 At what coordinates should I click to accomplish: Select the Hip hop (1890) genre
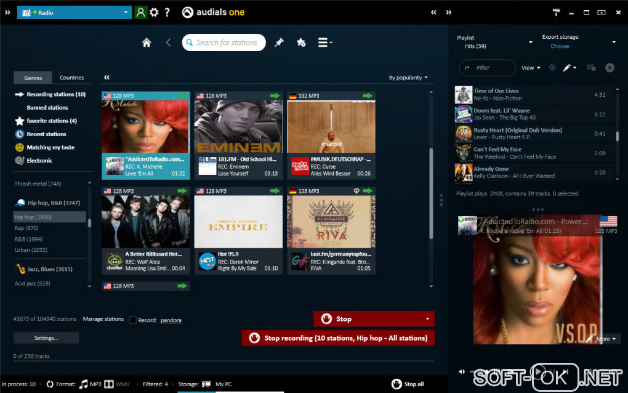tap(50, 217)
